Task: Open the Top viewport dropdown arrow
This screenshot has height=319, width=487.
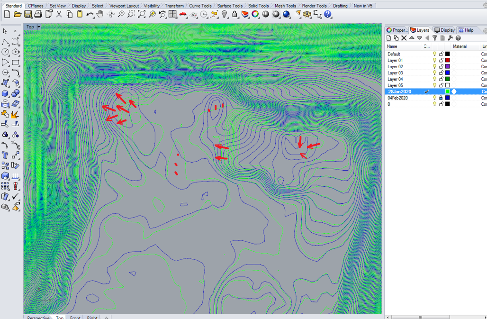Action: (x=39, y=27)
